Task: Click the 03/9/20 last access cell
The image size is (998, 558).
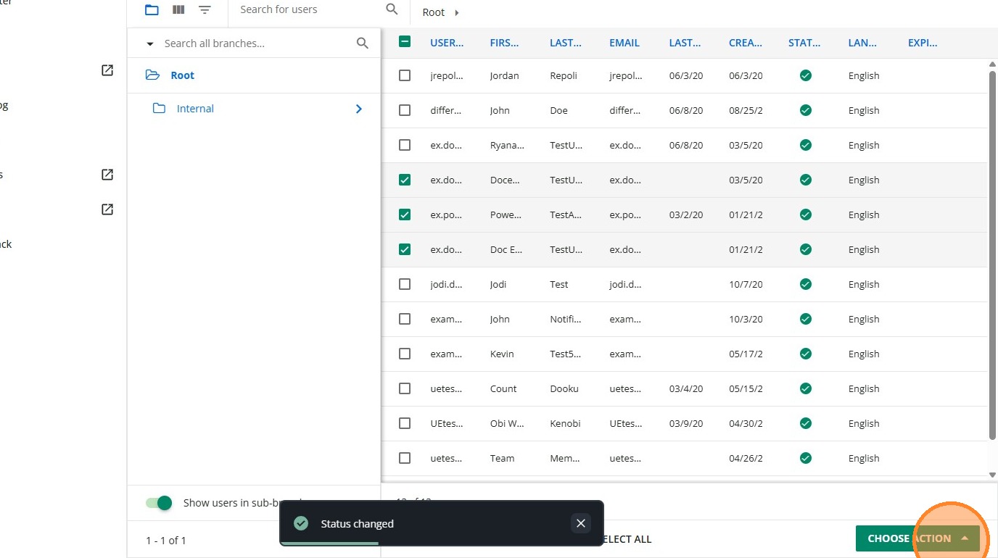Action: 686,423
